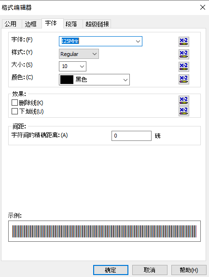This screenshot has width=209, height=277.
Task: Cancel with the 取消 button
Action: [x=150, y=270]
